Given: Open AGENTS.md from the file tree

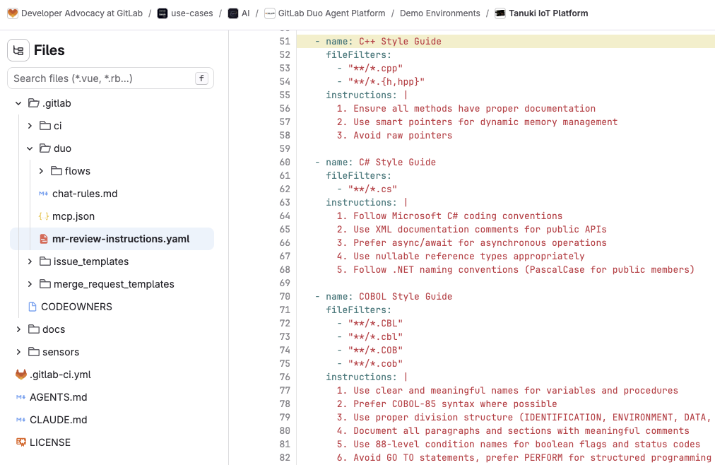Looking at the screenshot, I should [59, 397].
